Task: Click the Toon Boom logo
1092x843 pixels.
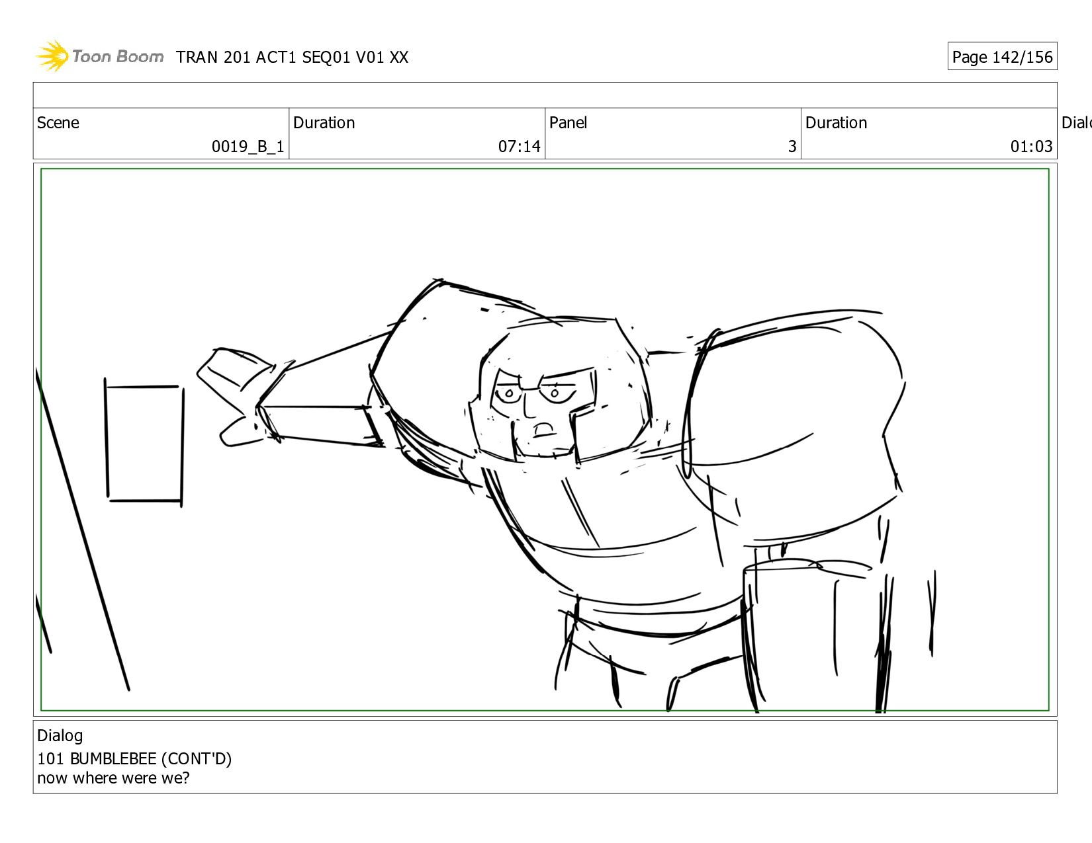Action: (99, 56)
